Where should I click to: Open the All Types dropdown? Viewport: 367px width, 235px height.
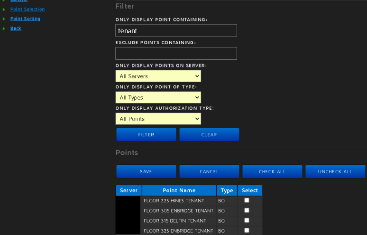tap(158, 97)
